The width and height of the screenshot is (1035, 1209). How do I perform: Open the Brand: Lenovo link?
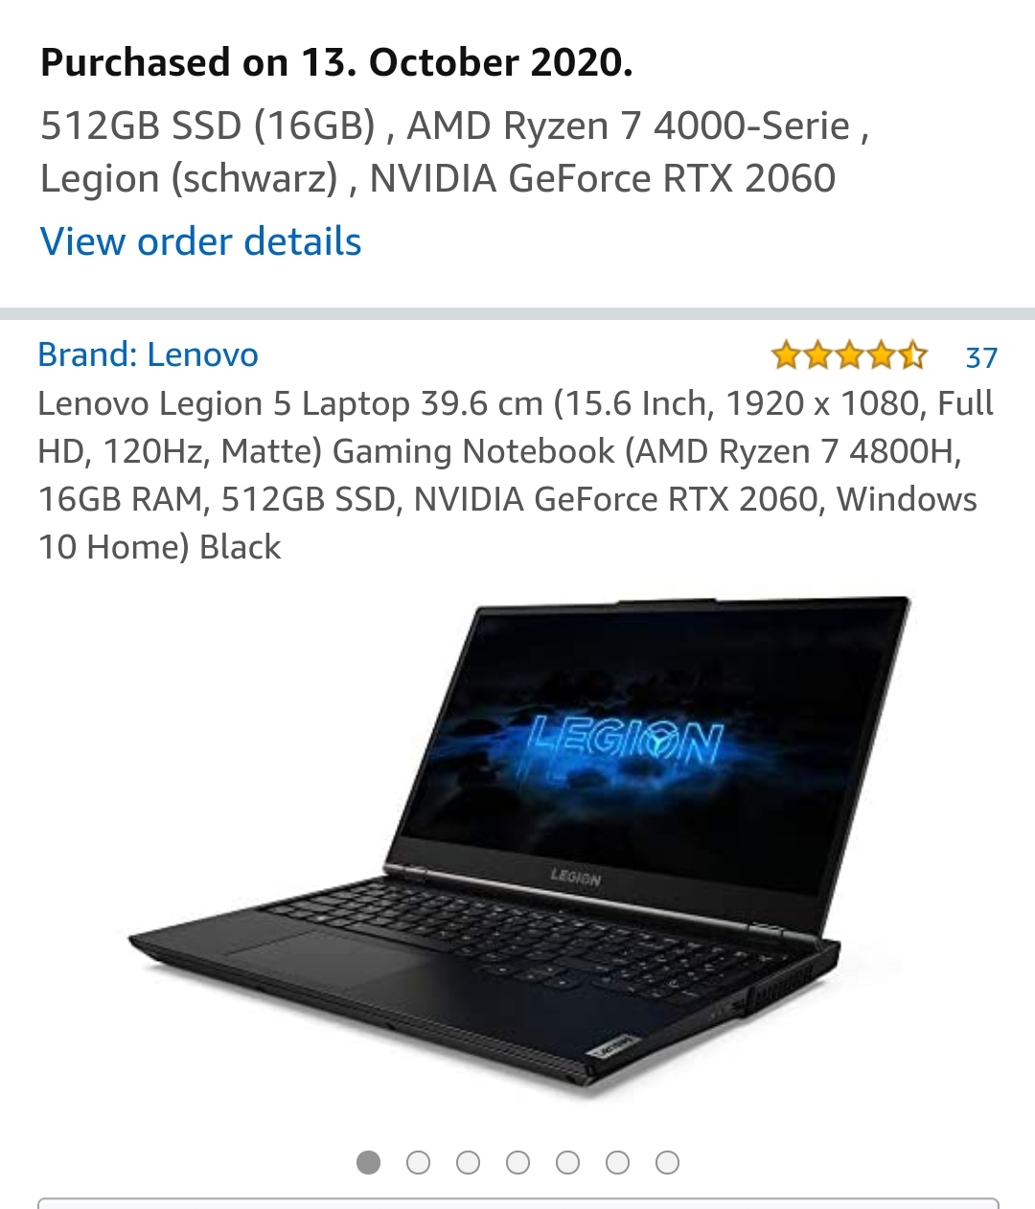click(148, 354)
